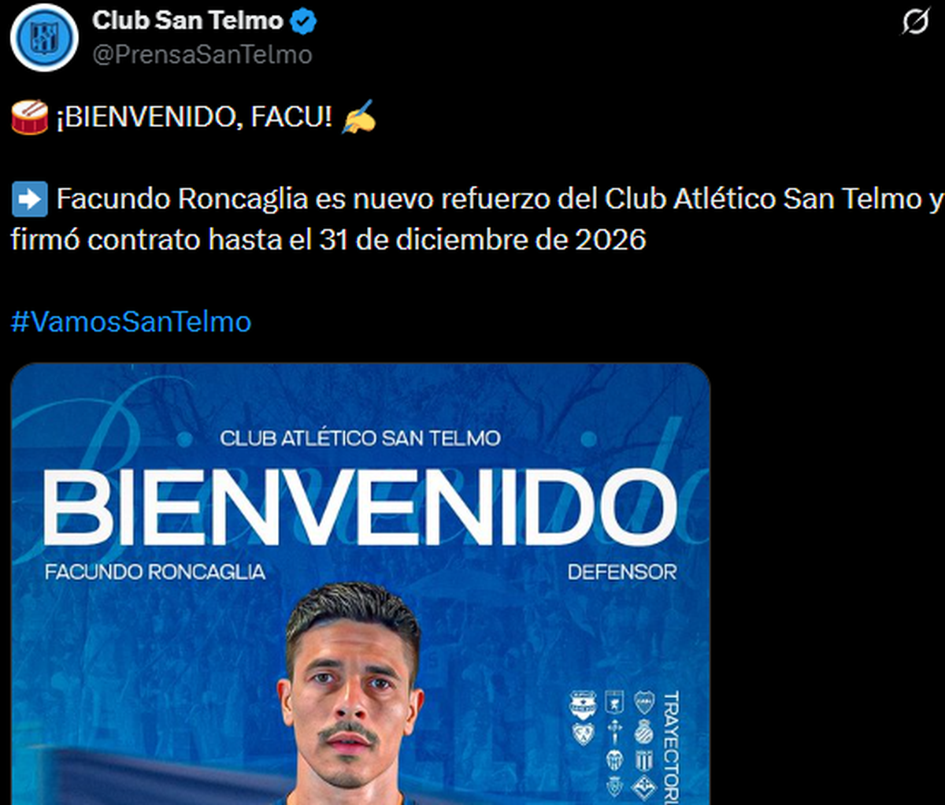
Task: Open the @PrensaSanTelmo handle link
Action: pos(202,55)
